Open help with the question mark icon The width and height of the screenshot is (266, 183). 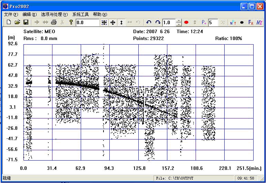point(71,22)
